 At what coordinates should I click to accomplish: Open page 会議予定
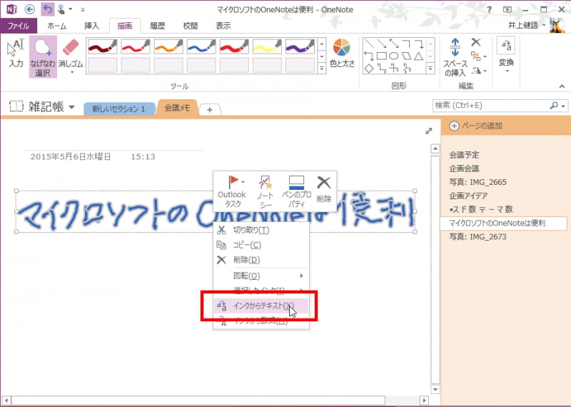tap(464, 155)
